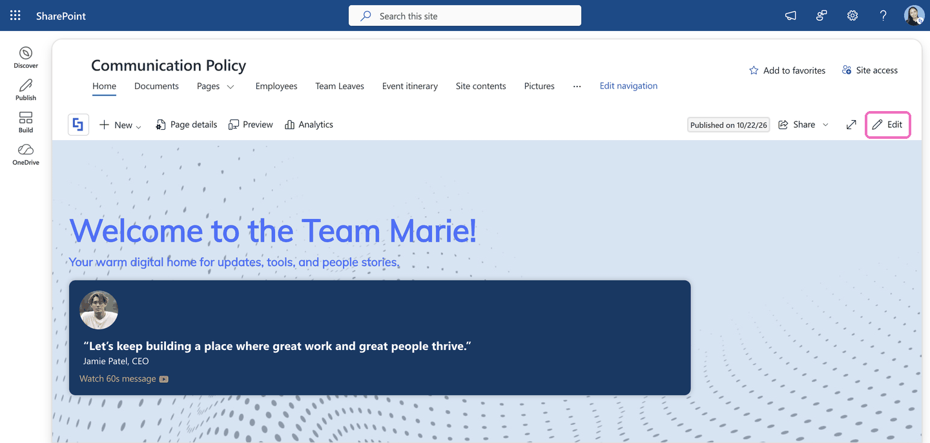Open Site contents in navigation
Viewport: 930px width, 443px height.
[x=481, y=86]
